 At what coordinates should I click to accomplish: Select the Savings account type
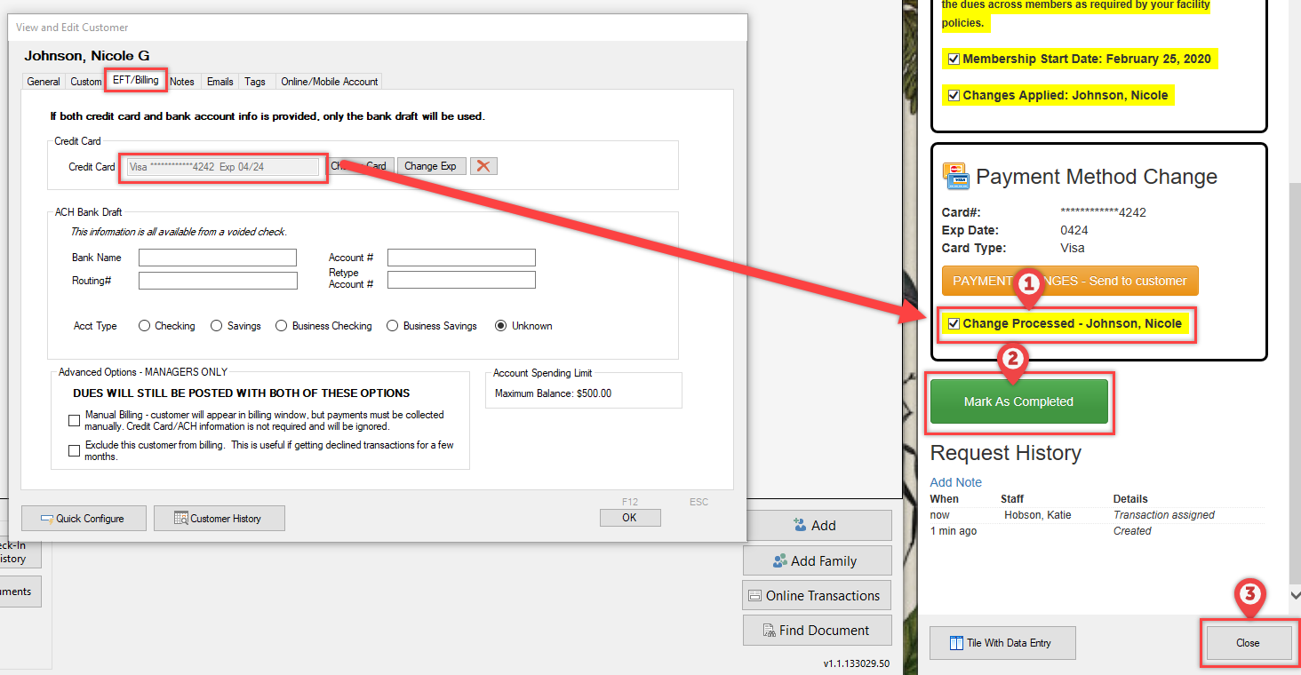coord(217,326)
